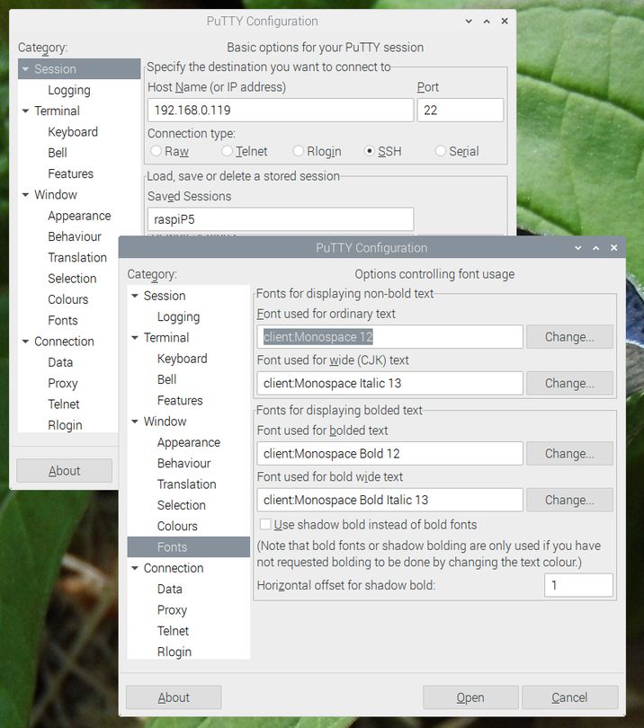Select Behaviour in front window tree
The width and height of the screenshot is (644, 728).
coord(183,464)
